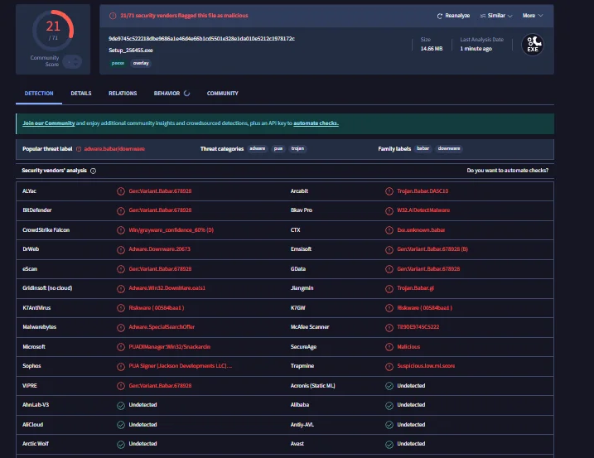The image size is (594, 458).
Task: Click the info icon beside Security vendors' analysis
Action: (x=93, y=171)
